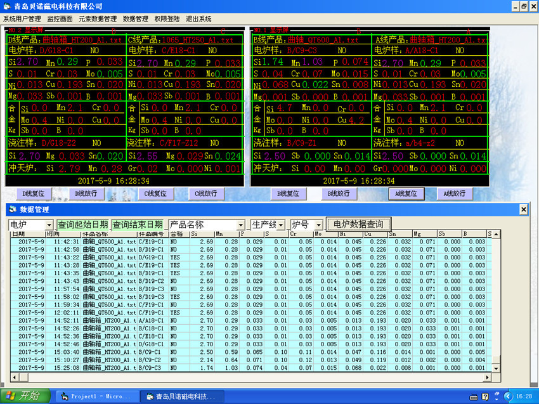Click the C线放行 button
Screen dimensions: 539x404
coord(206,193)
